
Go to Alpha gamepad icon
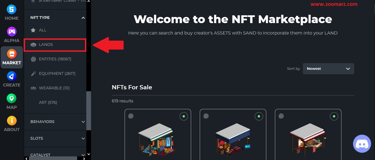[x=12, y=31]
